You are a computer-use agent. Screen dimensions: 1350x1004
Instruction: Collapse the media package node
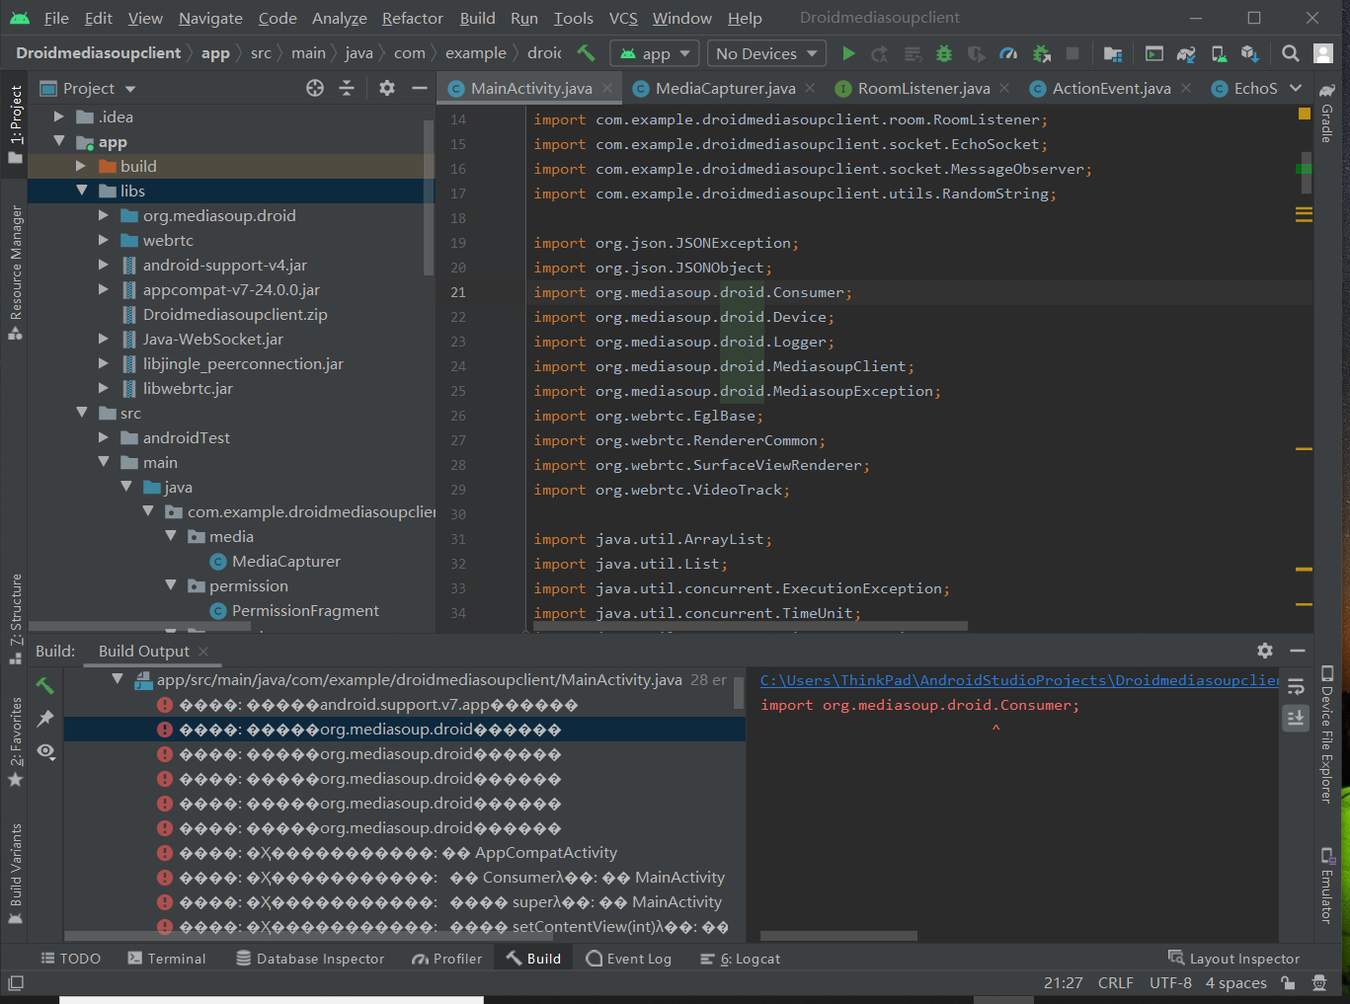click(171, 536)
